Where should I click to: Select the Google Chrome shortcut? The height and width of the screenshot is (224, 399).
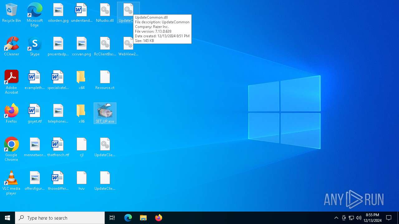click(12, 149)
